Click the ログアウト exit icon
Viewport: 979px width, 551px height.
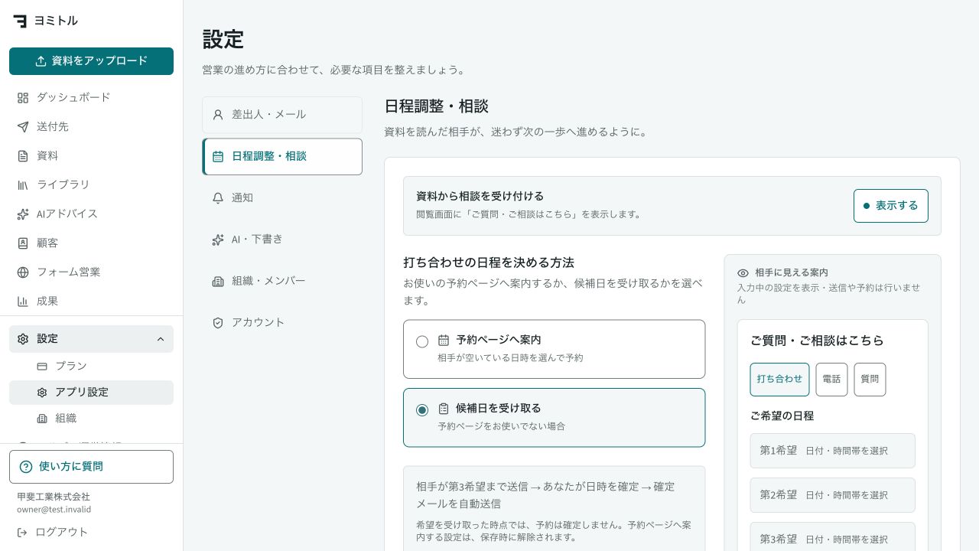click(x=22, y=533)
